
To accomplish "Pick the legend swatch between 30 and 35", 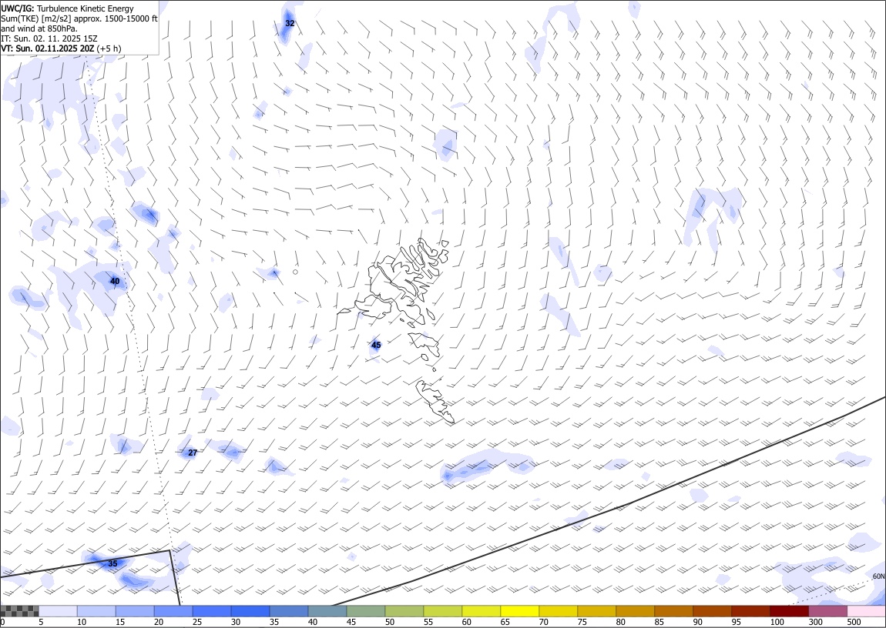I will pos(250,611).
